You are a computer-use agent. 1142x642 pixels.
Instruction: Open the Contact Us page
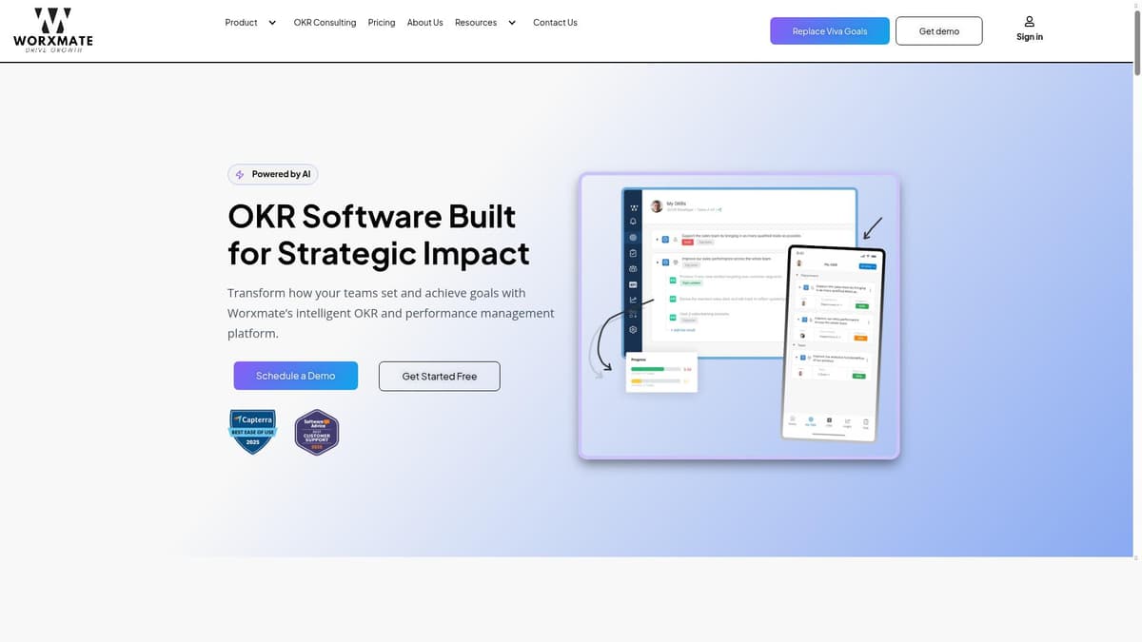click(x=555, y=23)
